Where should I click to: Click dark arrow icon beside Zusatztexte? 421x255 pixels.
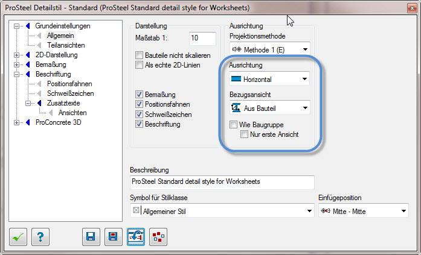(39, 103)
